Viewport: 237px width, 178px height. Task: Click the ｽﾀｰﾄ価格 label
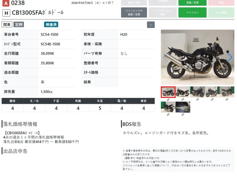coord(91,72)
